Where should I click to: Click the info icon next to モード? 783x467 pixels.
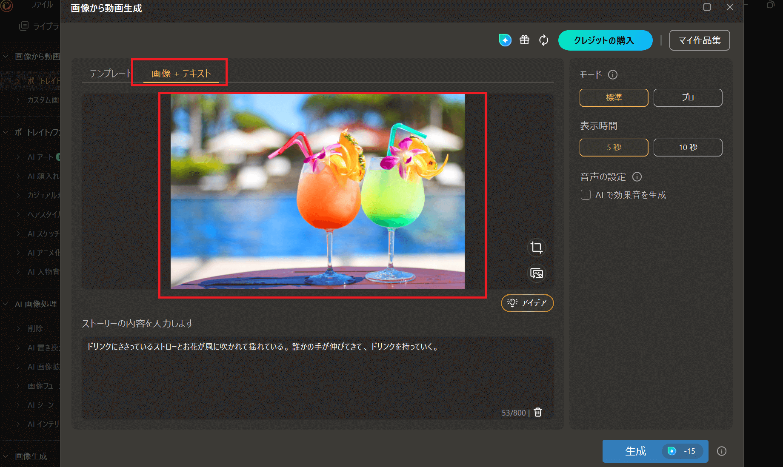[x=613, y=75]
